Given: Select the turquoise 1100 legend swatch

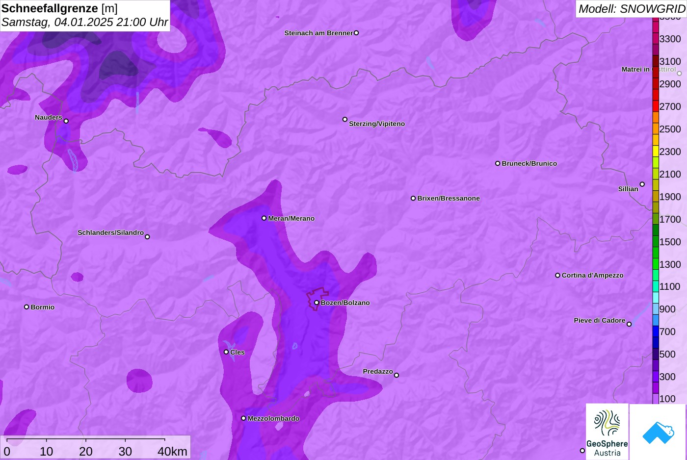Looking at the screenshot, I should (x=656, y=286).
